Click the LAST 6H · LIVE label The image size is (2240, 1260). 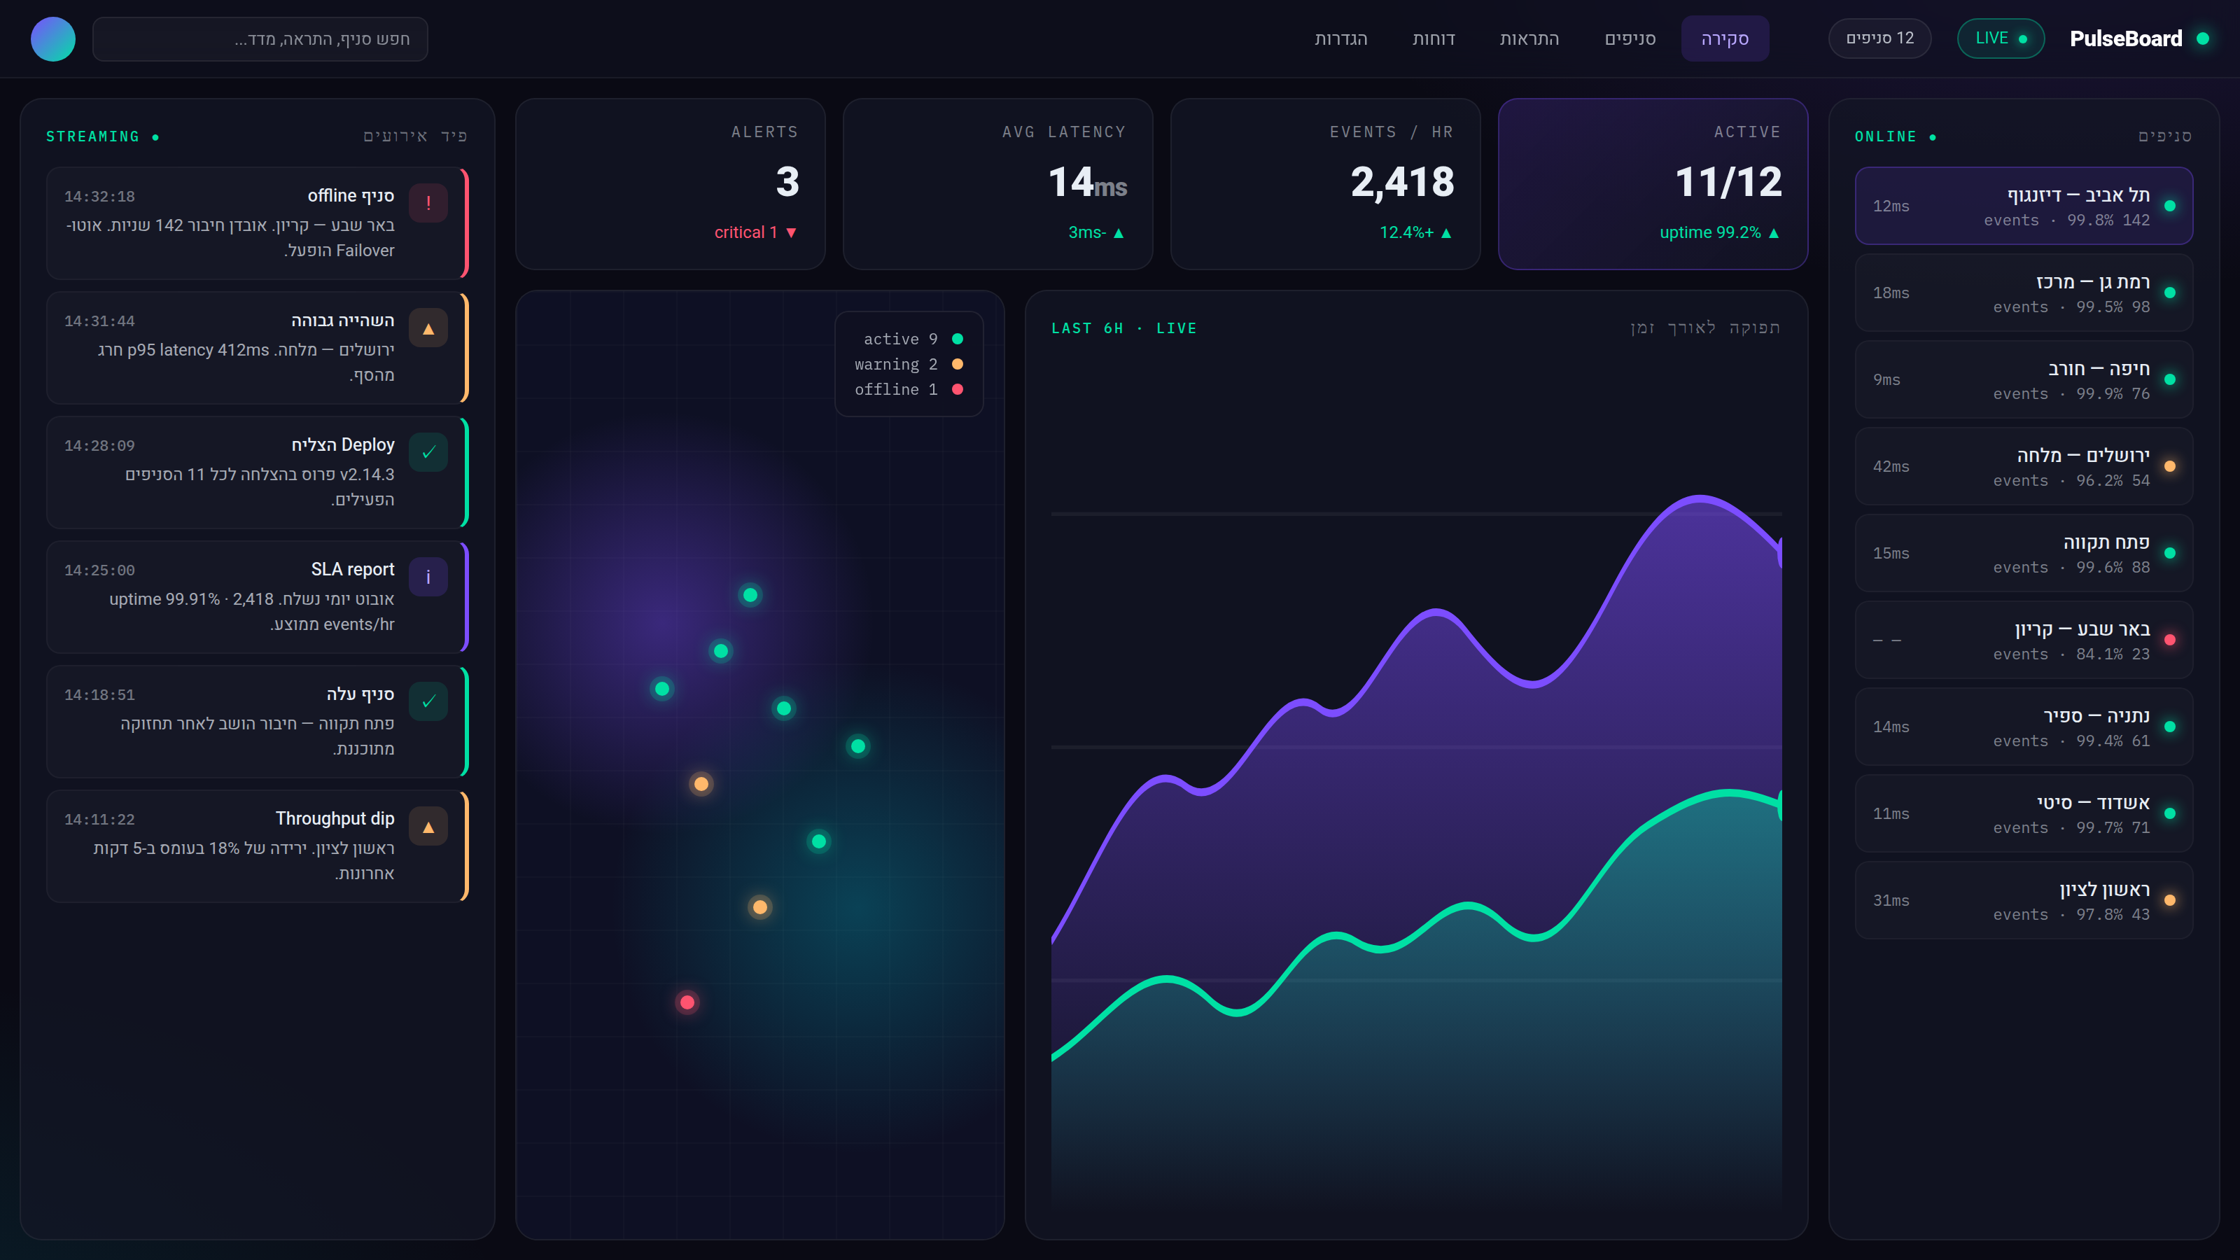1123,329
